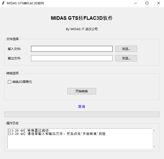Screen dimensions: 164x159
Task: Browse for the output file with 浏览
Action: [x=126, y=58]
